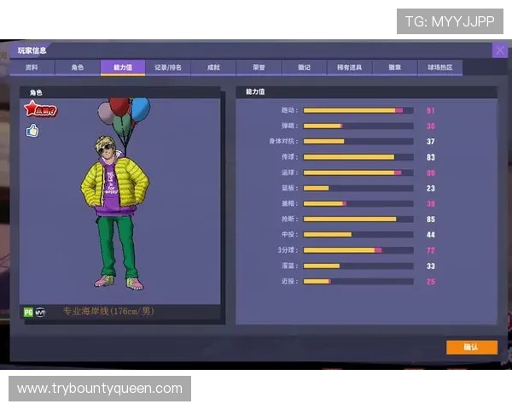Open the 成就 tab
Viewport: 512px width, 410px height.
(x=213, y=67)
